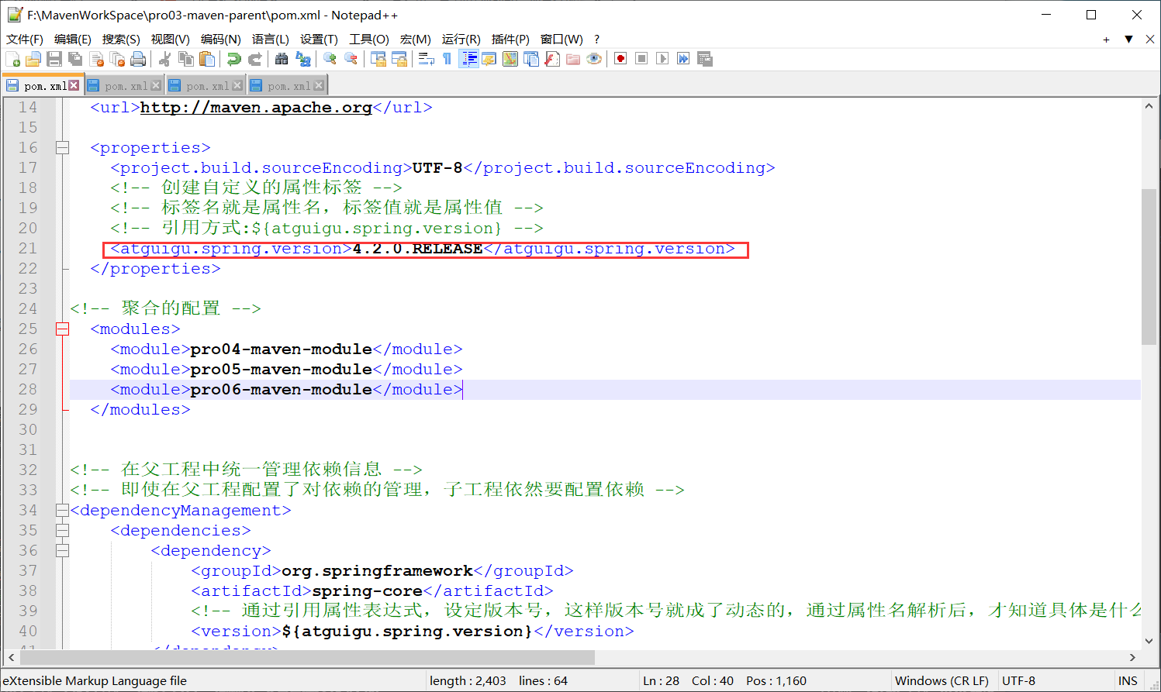Collapse dependencyManagement fold on line 34
Screen dimensions: 1161x692
pyautogui.click(x=63, y=510)
